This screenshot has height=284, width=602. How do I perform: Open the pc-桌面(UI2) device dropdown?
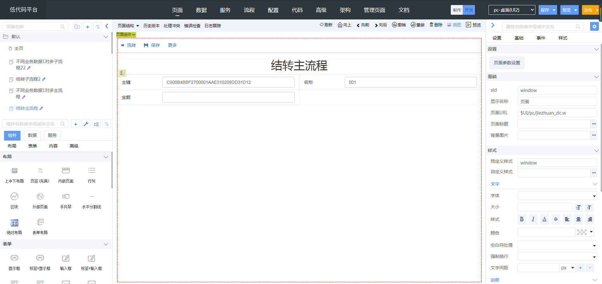pos(512,10)
